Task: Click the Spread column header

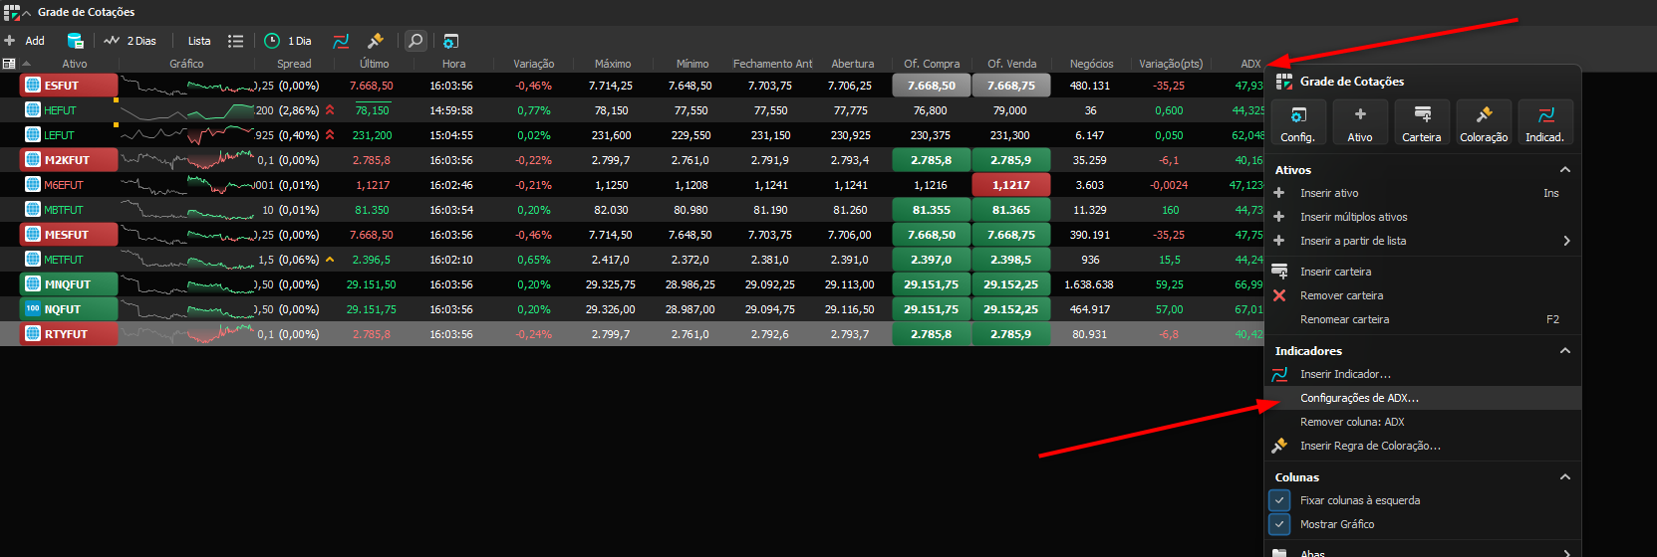Action: [294, 64]
